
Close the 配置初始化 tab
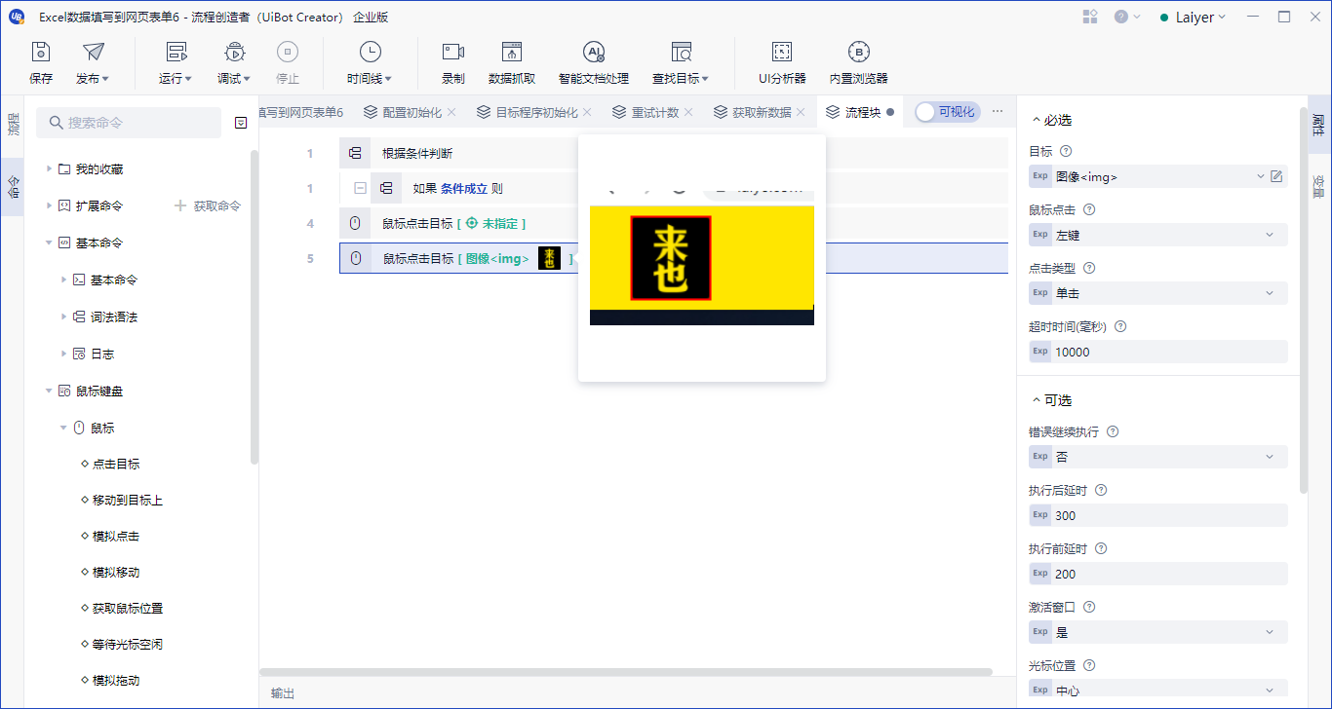pos(451,113)
